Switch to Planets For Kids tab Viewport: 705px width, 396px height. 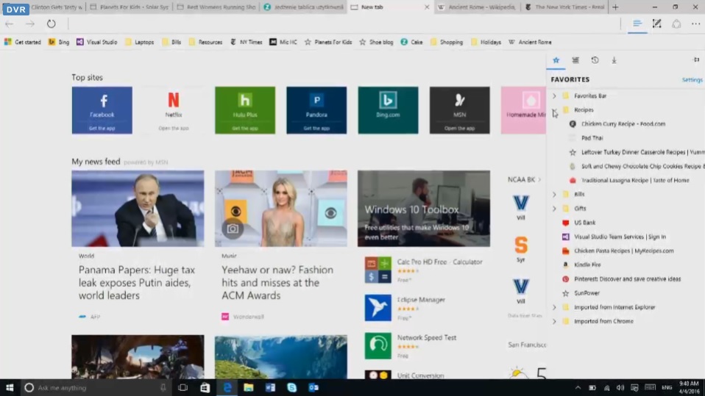pyautogui.click(x=130, y=7)
